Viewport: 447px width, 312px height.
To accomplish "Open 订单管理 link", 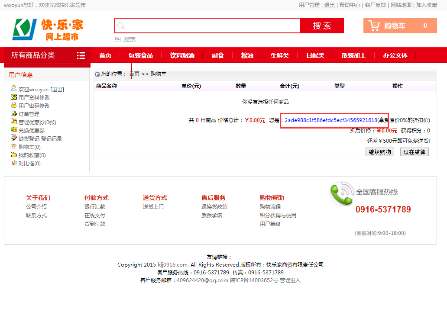I will (x=29, y=114).
